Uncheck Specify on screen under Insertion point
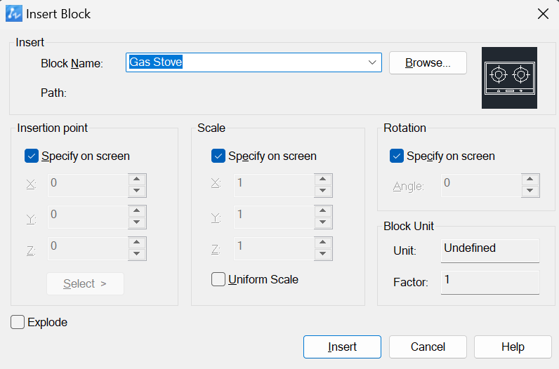 tap(32, 156)
